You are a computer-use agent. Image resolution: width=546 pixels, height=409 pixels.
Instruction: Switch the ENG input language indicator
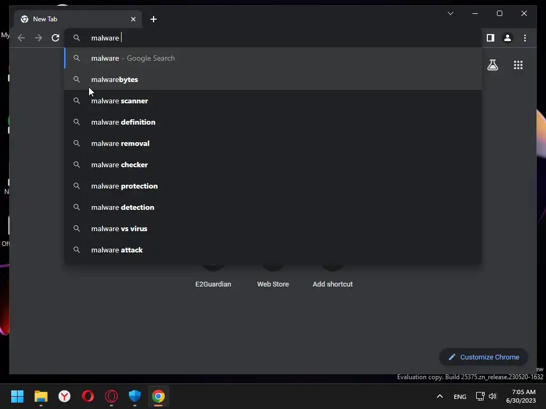pos(460,396)
